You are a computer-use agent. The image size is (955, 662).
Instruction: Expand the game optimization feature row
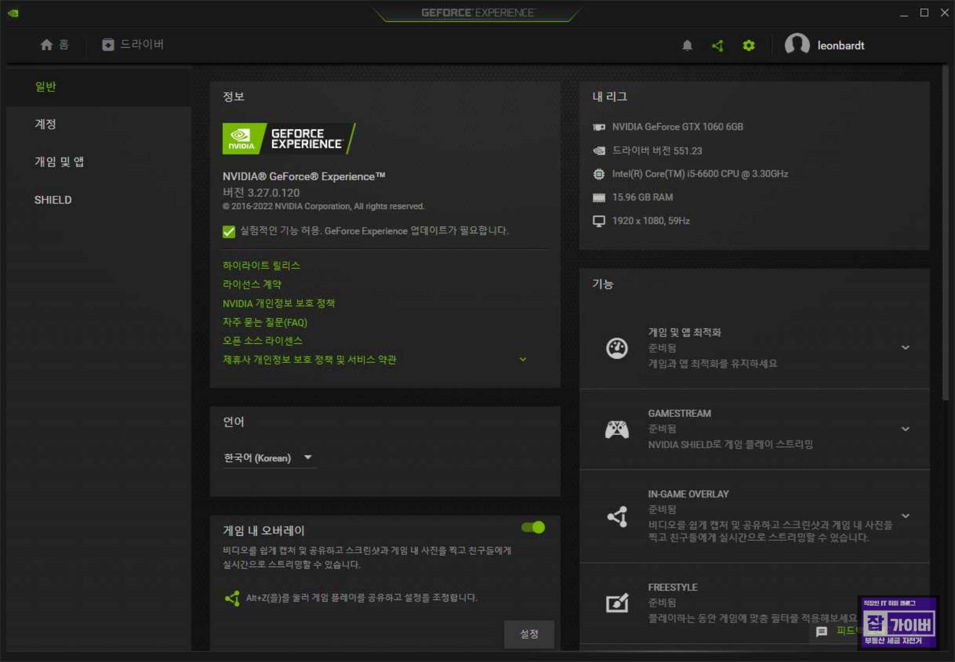(905, 347)
